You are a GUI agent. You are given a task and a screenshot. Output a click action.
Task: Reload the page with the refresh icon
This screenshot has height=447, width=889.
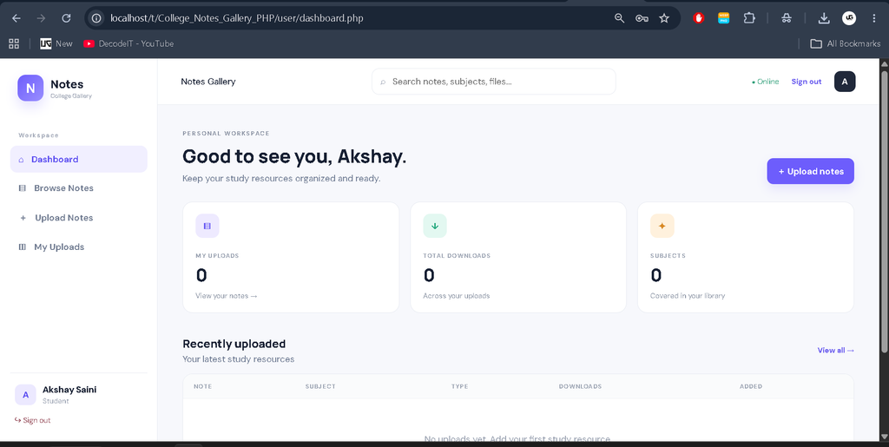[x=66, y=18]
